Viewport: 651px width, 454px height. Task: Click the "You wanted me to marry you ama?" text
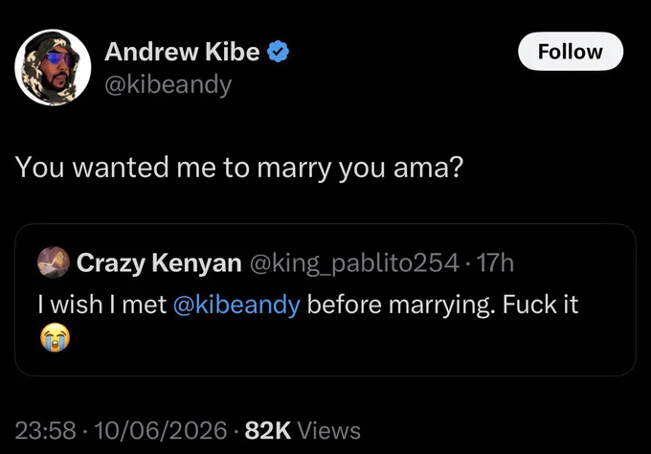(x=239, y=168)
